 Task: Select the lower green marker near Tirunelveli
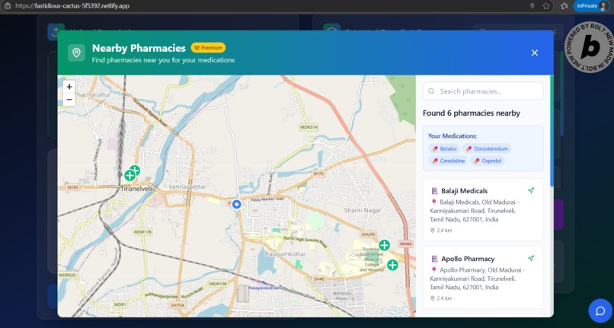pyautogui.click(x=130, y=176)
